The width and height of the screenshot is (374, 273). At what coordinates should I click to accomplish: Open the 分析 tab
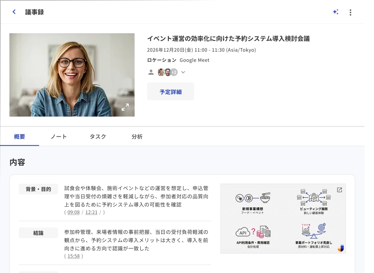click(137, 136)
